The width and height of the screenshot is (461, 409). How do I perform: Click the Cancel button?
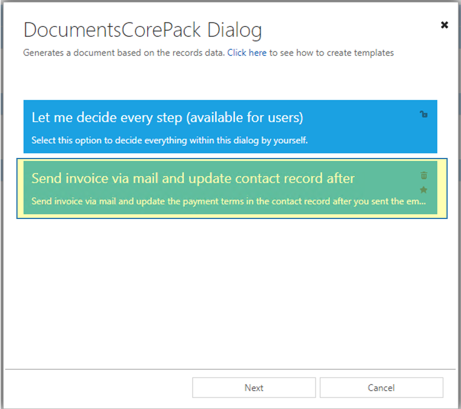[381, 388]
